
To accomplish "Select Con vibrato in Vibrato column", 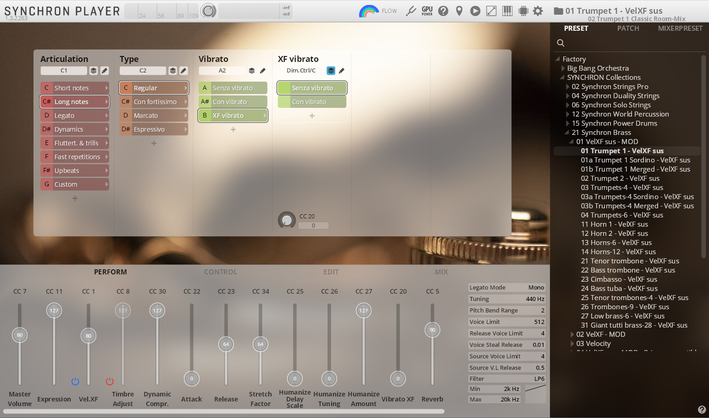I will [x=233, y=102].
